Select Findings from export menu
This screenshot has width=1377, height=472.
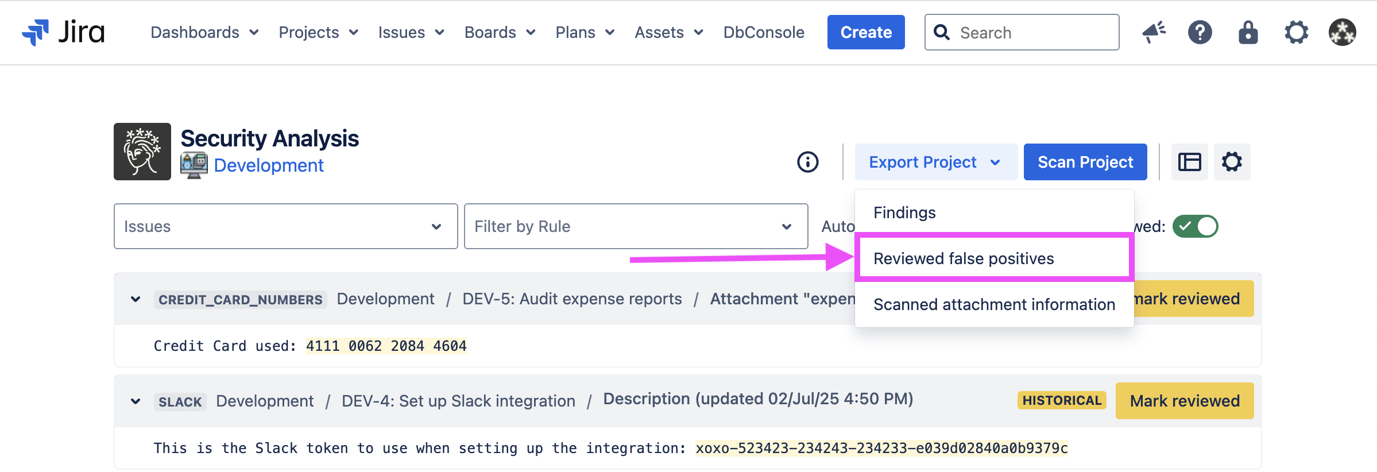[904, 212]
